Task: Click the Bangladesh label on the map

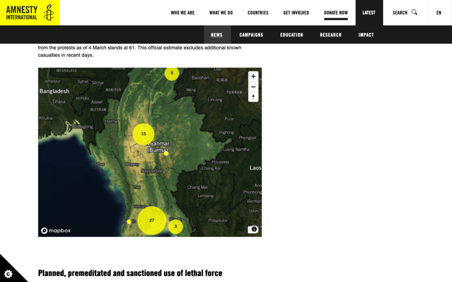Action: (x=54, y=91)
